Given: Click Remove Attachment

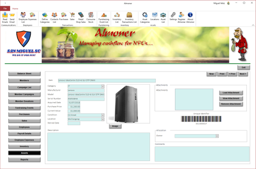Looking at the screenshot, I should click(231, 104).
